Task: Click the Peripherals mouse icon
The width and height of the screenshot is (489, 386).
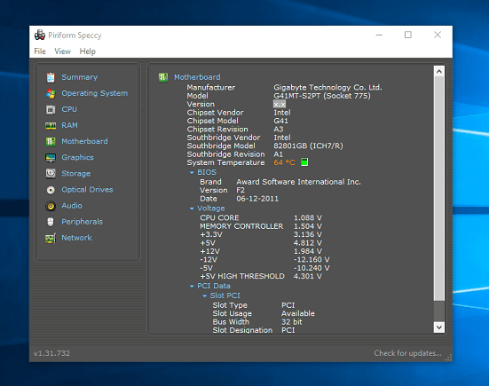Action: (x=51, y=222)
